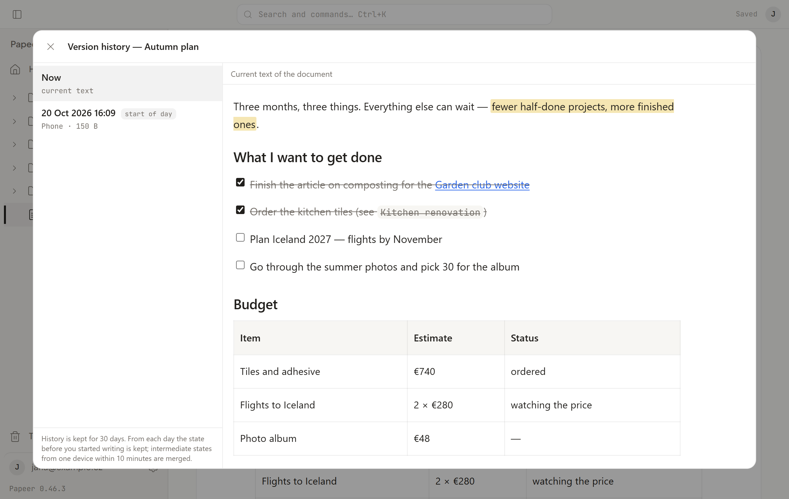Image resolution: width=789 pixels, height=499 pixels.
Task: Open the Kitchen renovation page reference
Action: (x=430, y=212)
